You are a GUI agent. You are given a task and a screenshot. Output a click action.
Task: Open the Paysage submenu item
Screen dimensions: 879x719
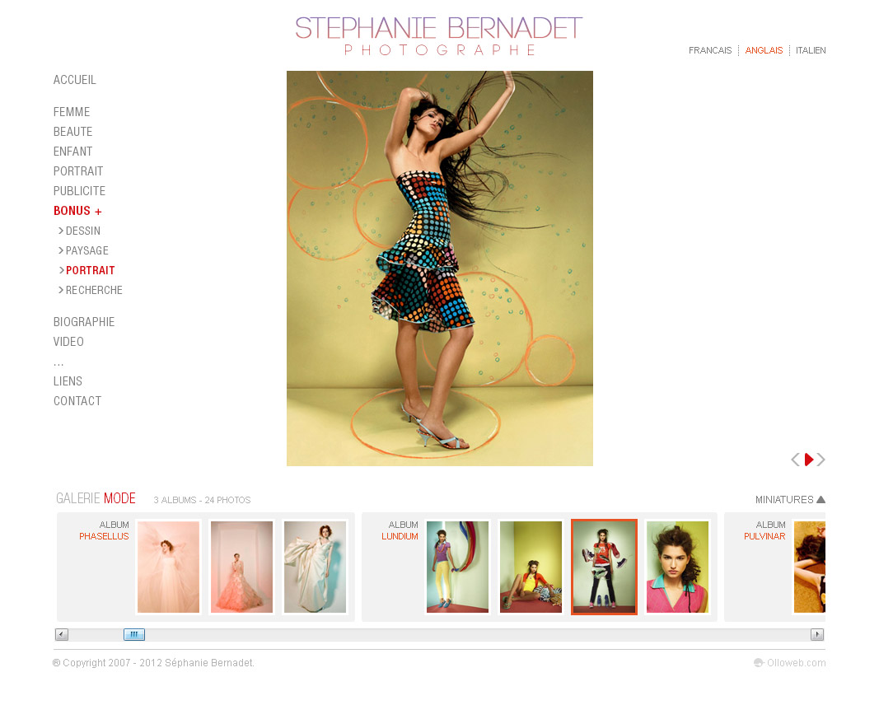pyautogui.click(x=86, y=251)
